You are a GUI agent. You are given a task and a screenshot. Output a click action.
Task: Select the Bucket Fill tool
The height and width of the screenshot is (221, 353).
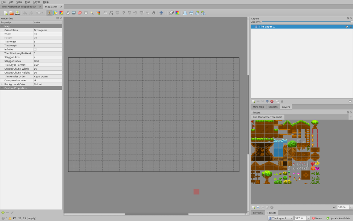(x=67, y=13)
